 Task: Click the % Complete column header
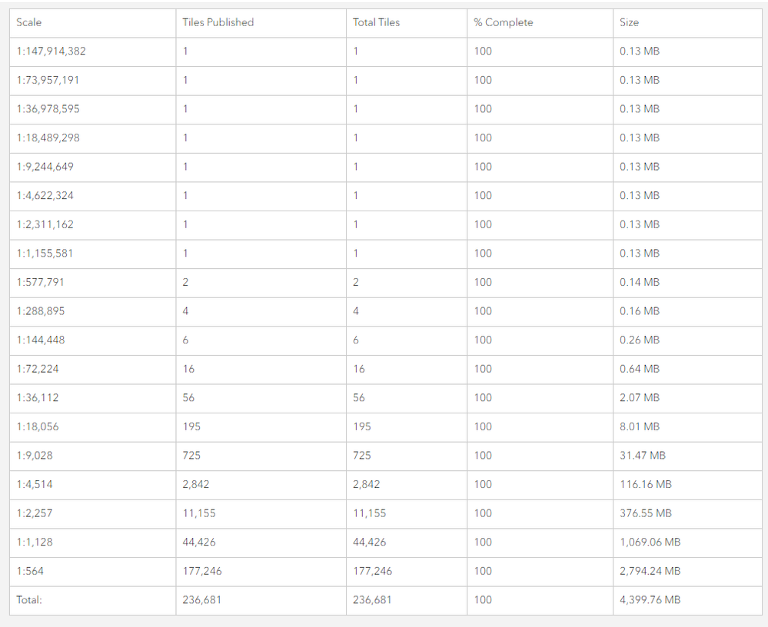coord(503,22)
